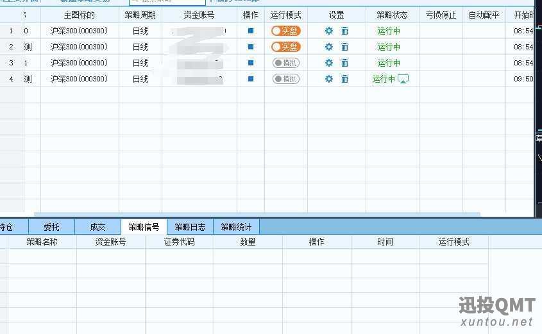Select the 策略统计 tab

236,226
